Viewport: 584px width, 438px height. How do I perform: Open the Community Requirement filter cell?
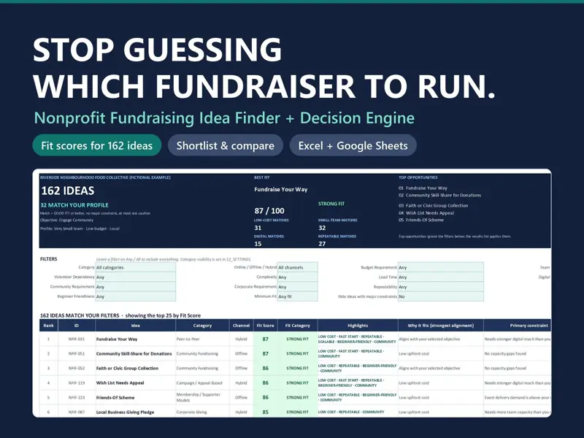[136, 287]
